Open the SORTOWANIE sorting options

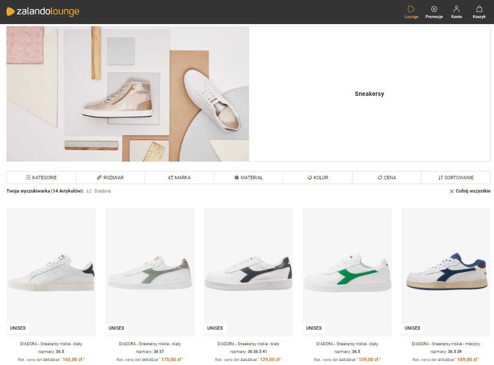455,177
